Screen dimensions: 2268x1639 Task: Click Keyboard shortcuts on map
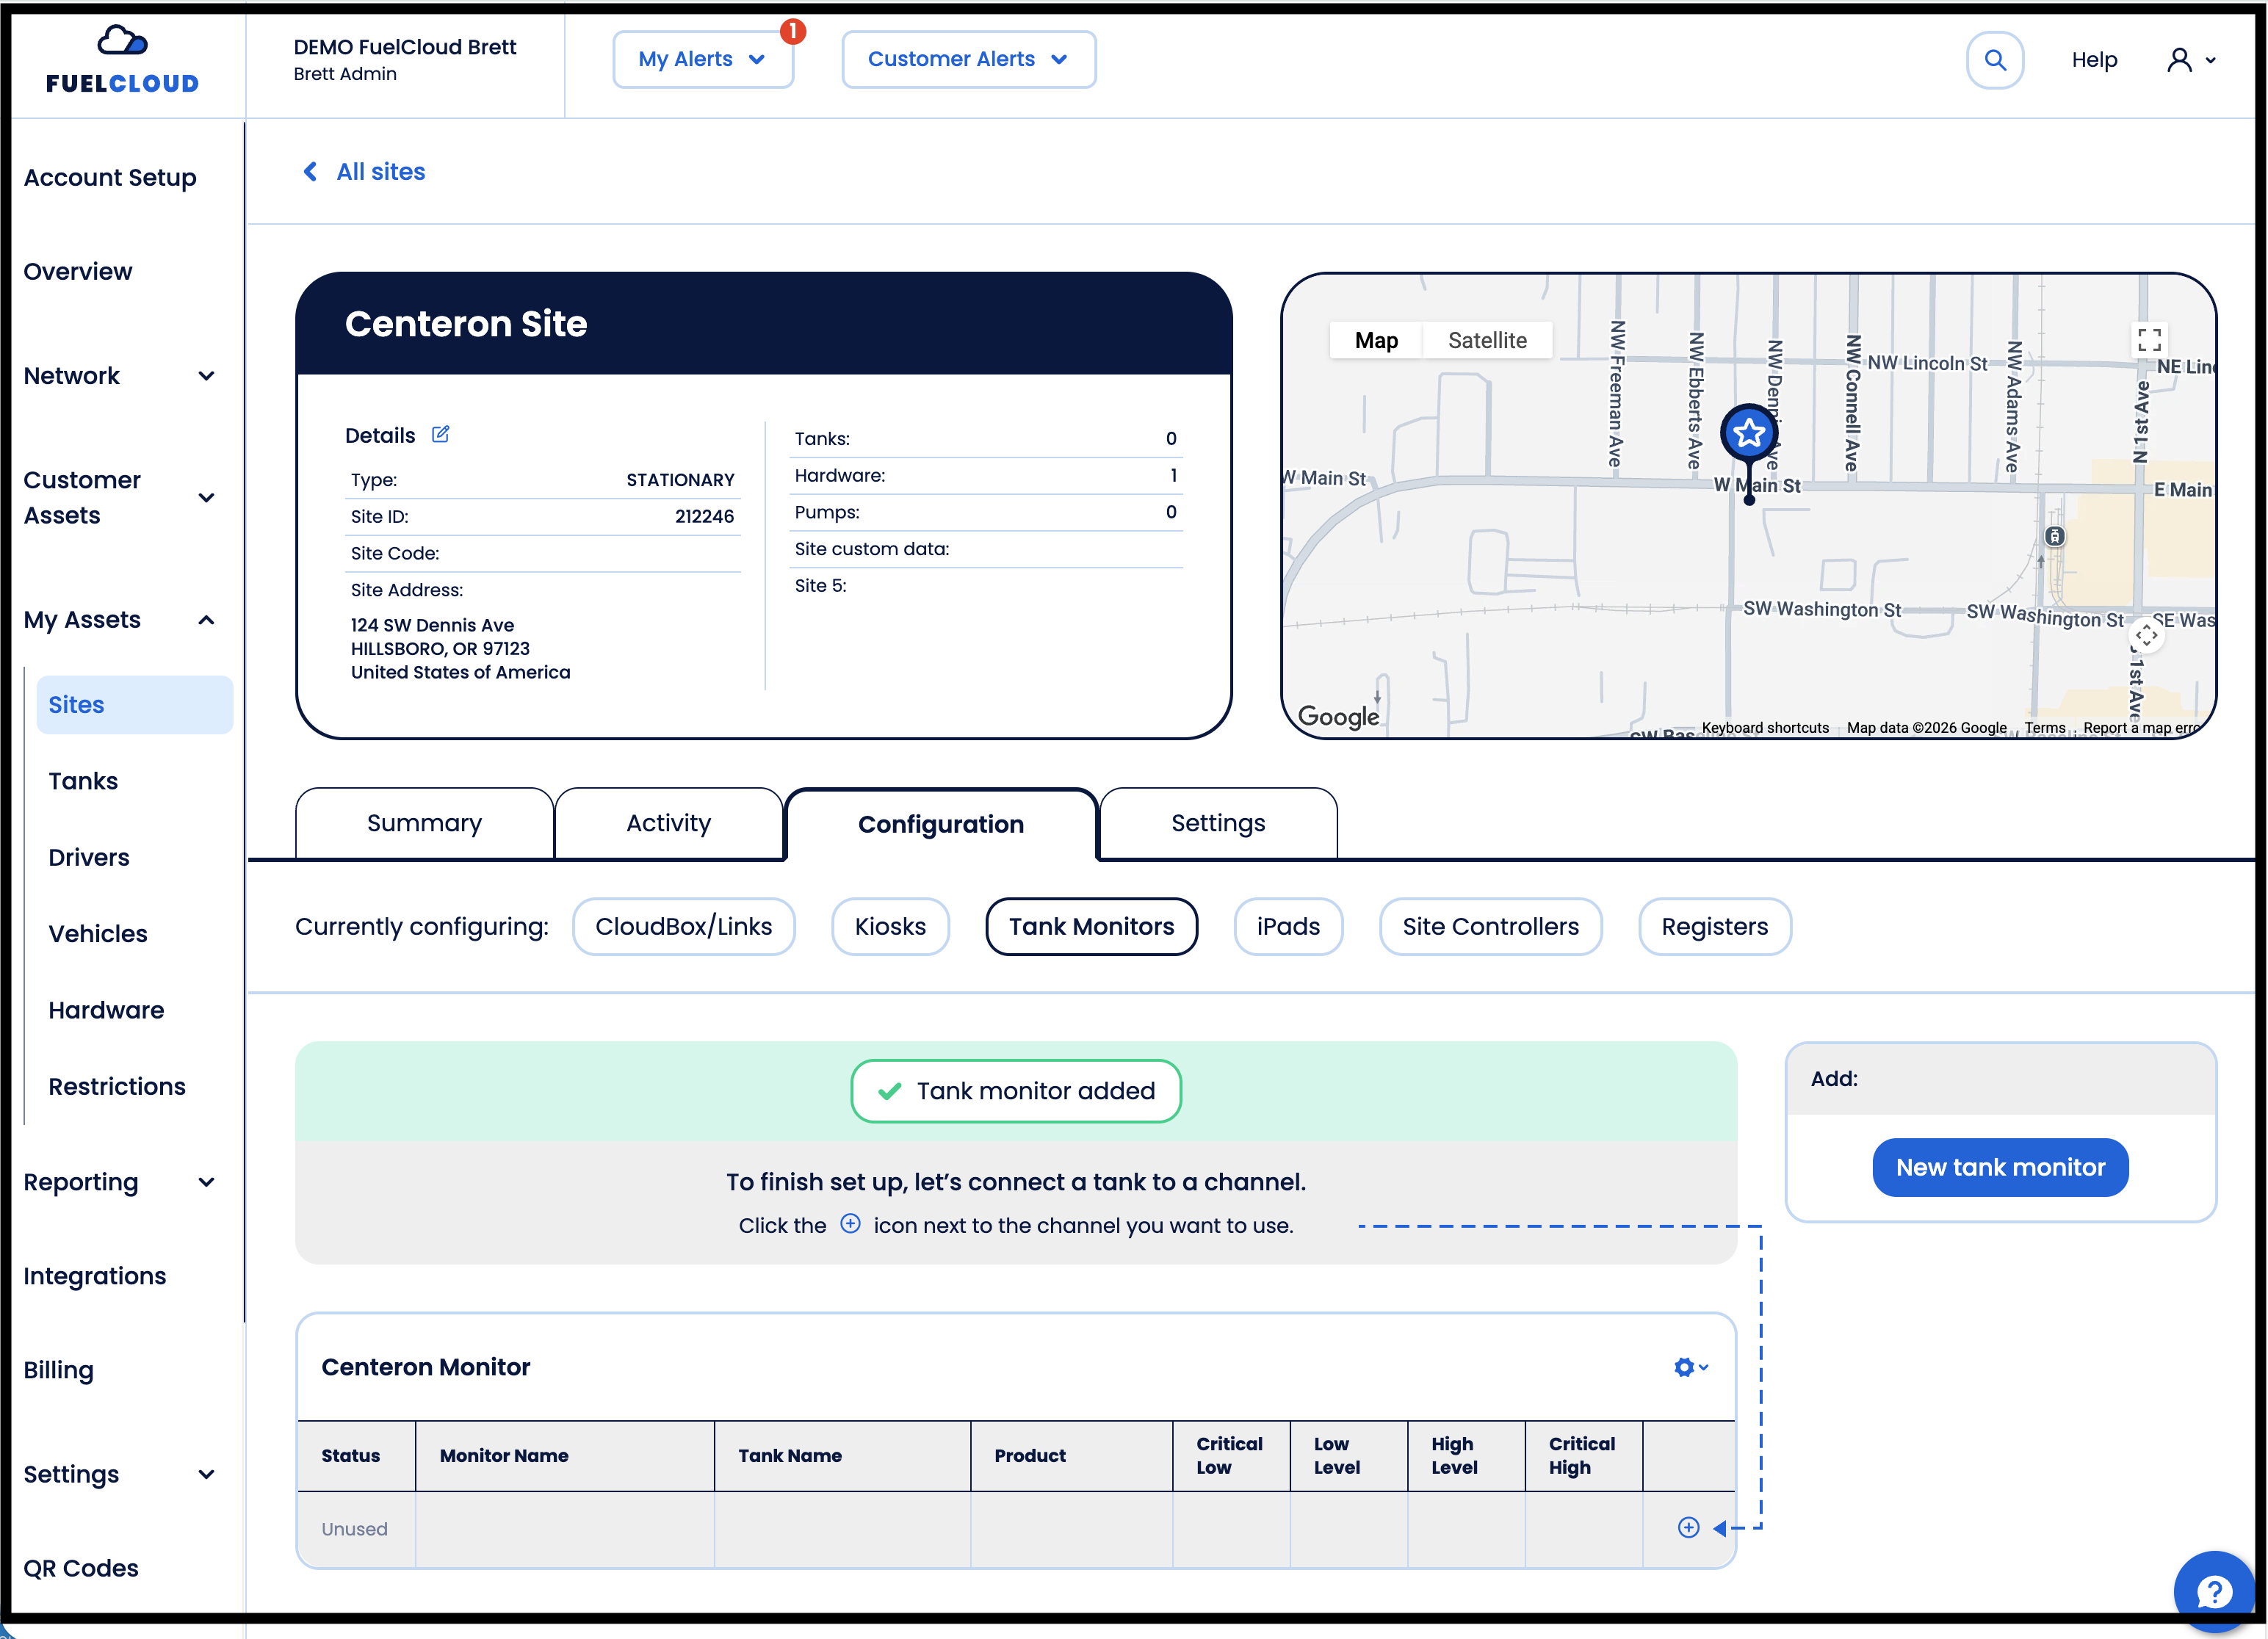click(1765, 728)
